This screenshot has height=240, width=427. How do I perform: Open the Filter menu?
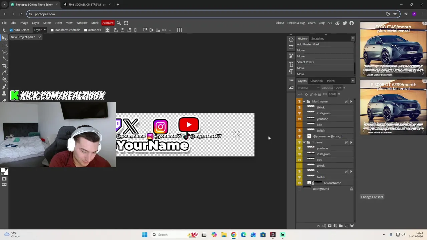pyautogui.click(x=59, y=23)
